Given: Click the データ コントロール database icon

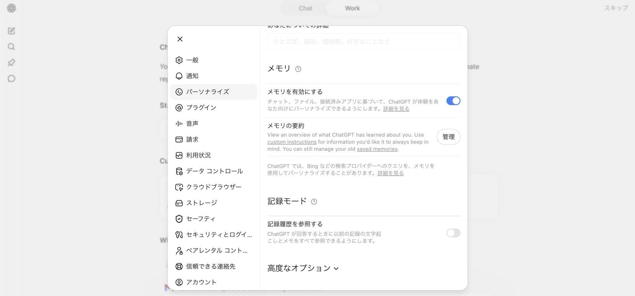Looking at the screenshot, I should click(179, 171).
